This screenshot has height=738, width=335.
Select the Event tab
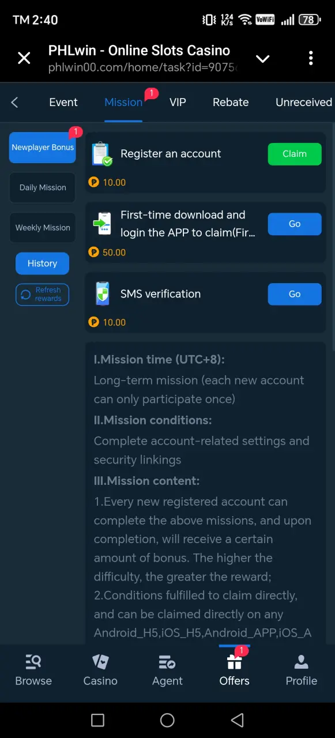(63, 102)
